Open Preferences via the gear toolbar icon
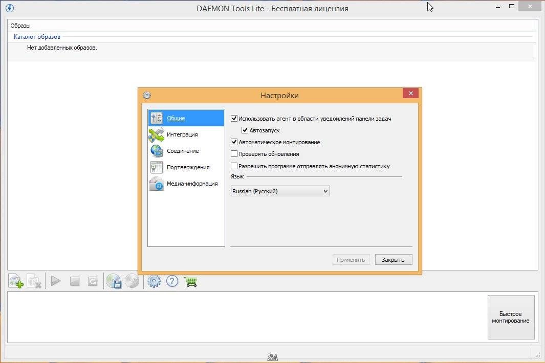The image size is (545, 363). point(154,281)
